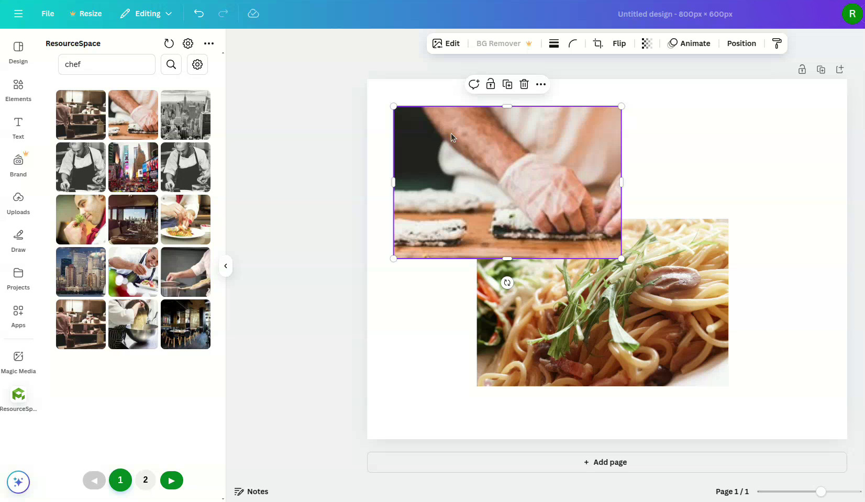The height and width of the screenshot is (502, 865).
Task: Select the chef smelling herbs thumbnail
Action: click(x=81, y=219)
